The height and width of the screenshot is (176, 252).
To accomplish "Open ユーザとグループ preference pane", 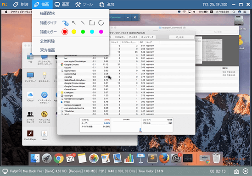I will click(30, 117).
